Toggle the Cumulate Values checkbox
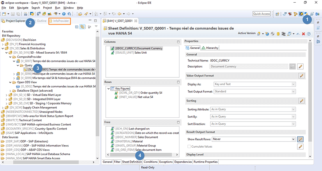 [x=190, y=147]
